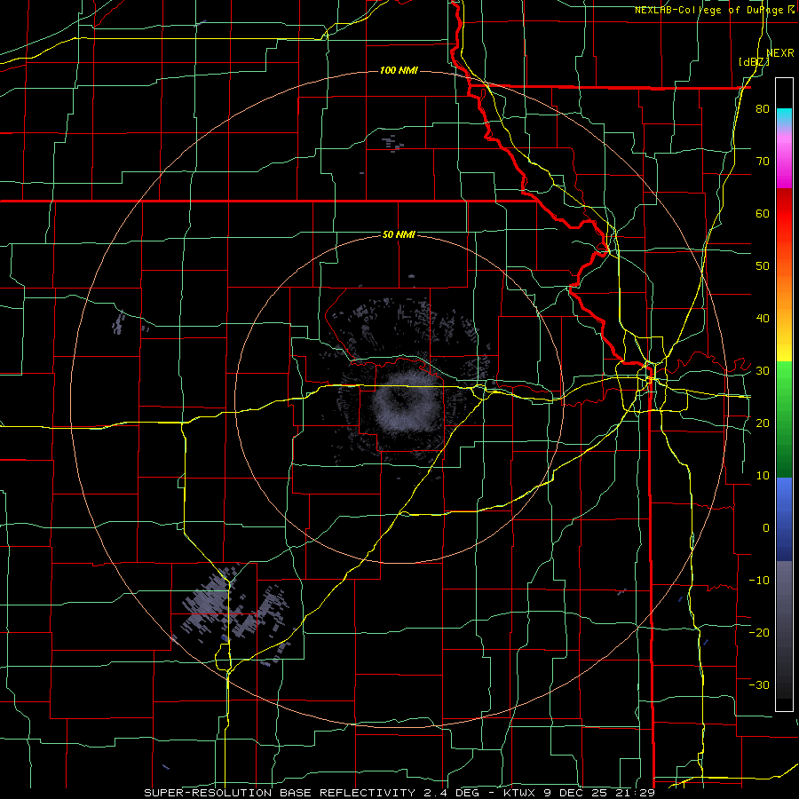The width and height of the screenshot is (799, 799).
Task: Click the 80 dBZ scale value
Action: pos(763,109)
